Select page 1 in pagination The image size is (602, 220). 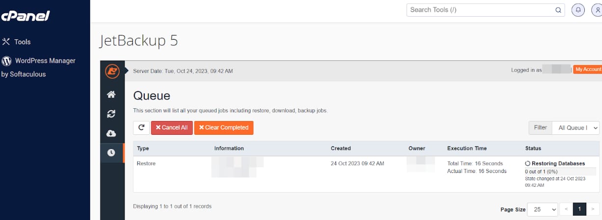click(x=579, y=209)
